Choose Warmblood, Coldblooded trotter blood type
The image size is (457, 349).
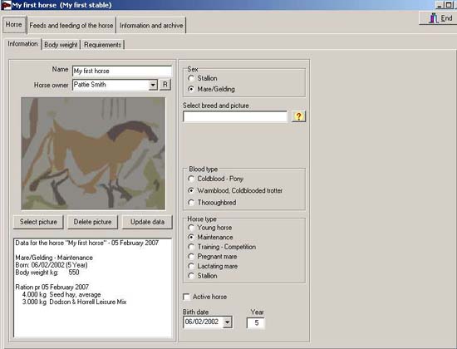[191, 190]
